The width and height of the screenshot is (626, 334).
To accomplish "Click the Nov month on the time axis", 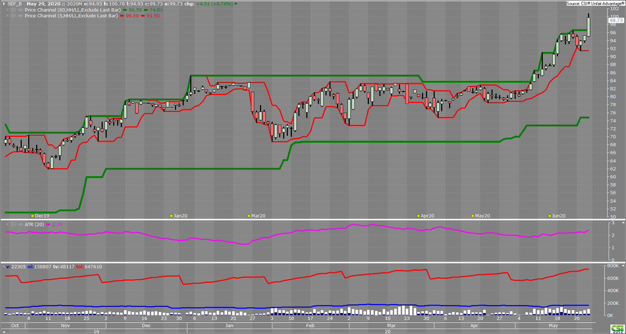I will (x=65, y=326).
